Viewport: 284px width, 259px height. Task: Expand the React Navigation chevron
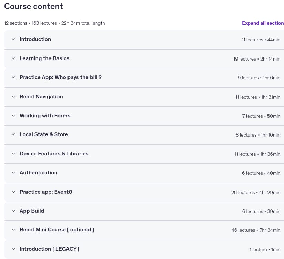13,96
